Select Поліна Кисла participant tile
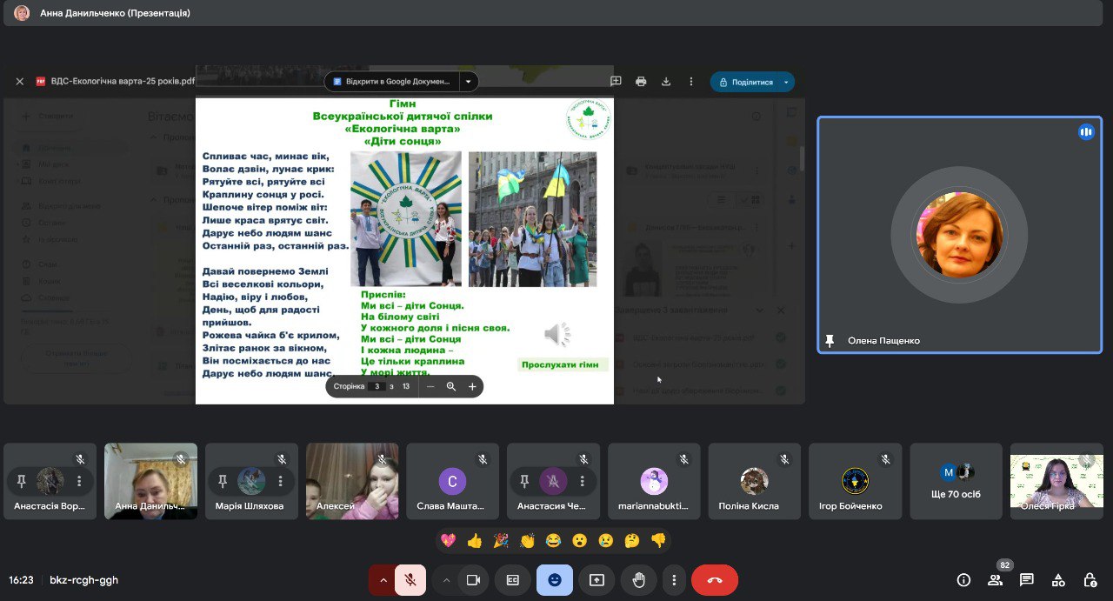This screenshot has height=601, width=1113. pyautogui.click(x=755, y=482)
